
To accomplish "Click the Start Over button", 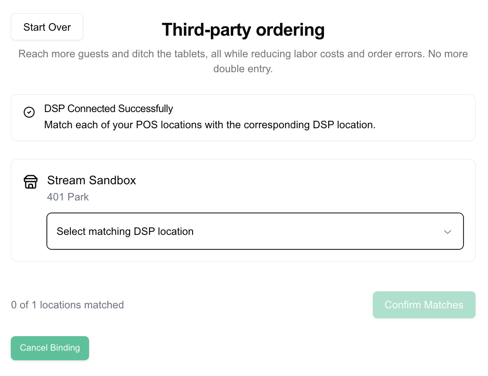I will tap(47, 27).
